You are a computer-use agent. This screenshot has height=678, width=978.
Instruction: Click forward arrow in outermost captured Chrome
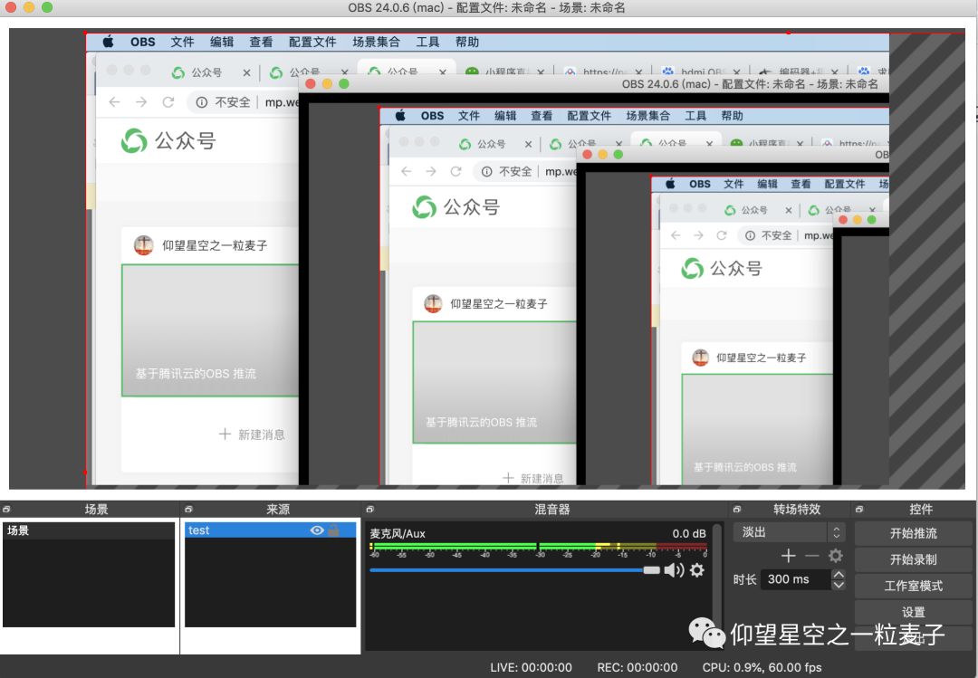click(141, 101)
